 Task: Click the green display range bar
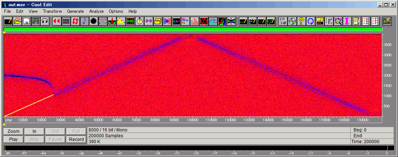(193, 29)
